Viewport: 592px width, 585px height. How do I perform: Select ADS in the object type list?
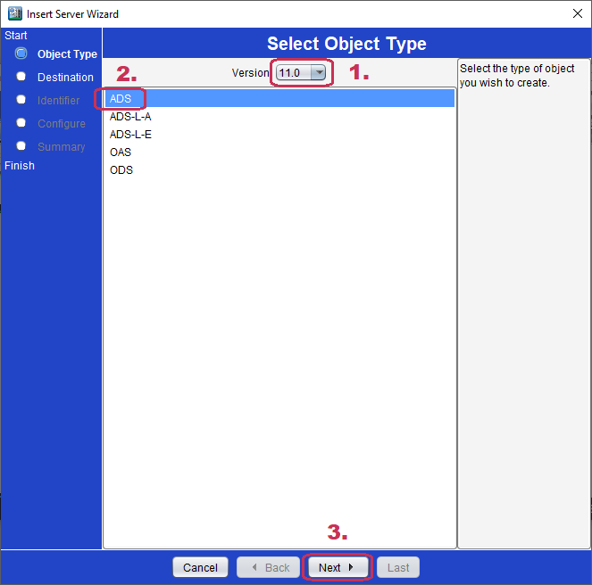tap(279, 98)
